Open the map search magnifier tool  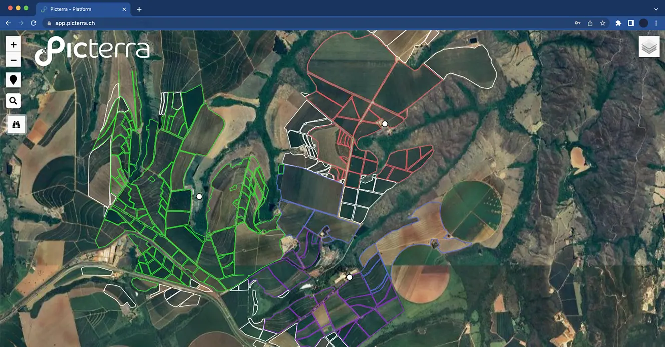click(13, 101)
